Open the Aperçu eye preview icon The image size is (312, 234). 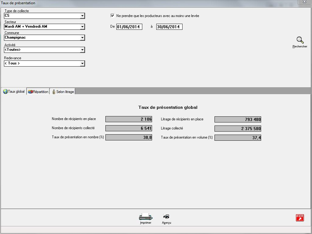(166, 217)
